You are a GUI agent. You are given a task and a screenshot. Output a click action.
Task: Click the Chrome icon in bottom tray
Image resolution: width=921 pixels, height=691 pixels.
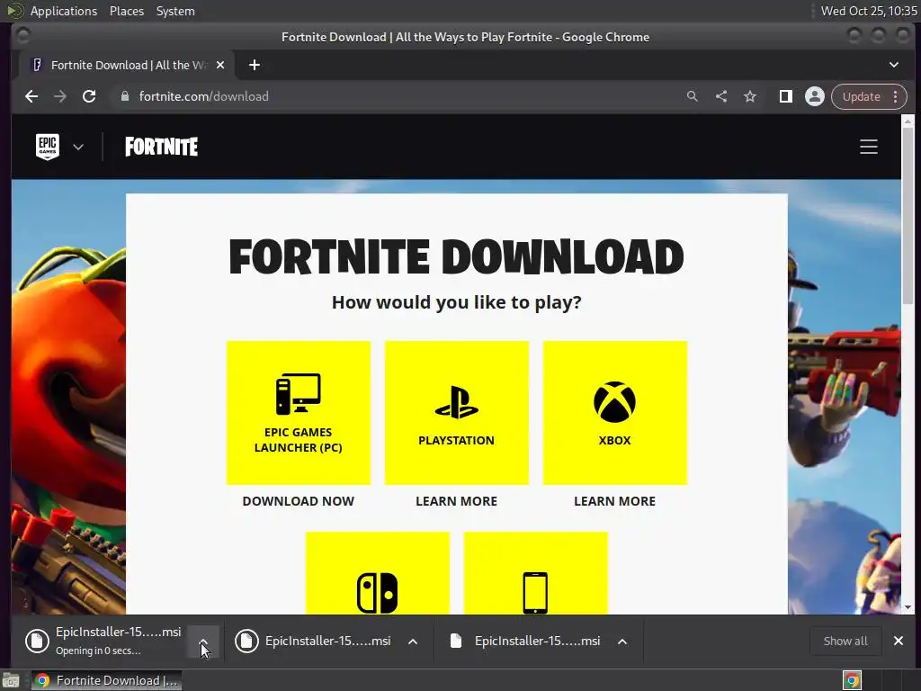(852, 680)
